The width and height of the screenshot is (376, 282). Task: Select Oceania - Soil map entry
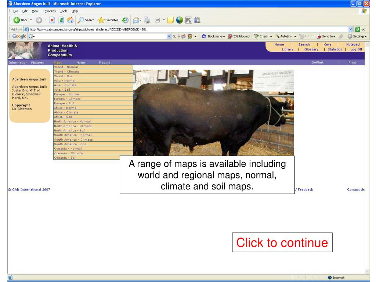pos(93,158)
